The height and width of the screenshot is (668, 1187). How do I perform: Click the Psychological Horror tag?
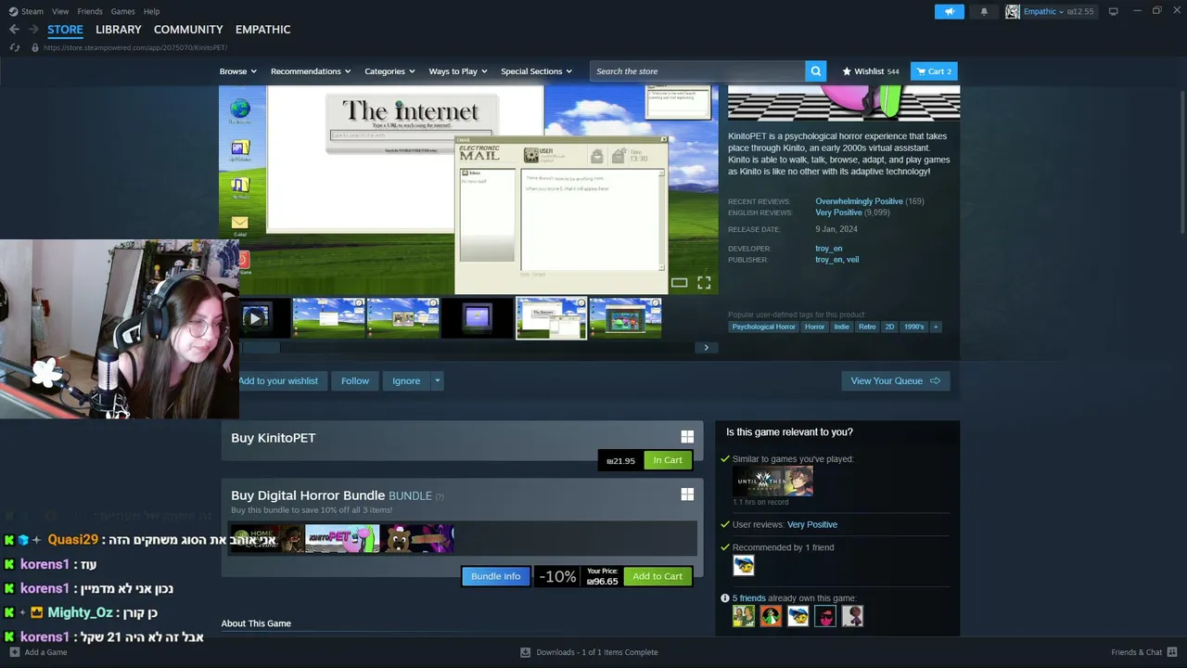click(763, 327)
